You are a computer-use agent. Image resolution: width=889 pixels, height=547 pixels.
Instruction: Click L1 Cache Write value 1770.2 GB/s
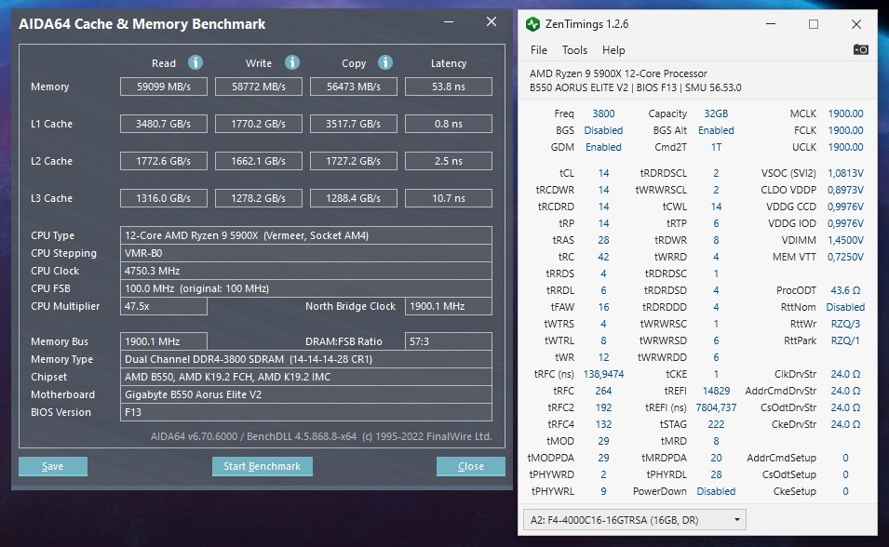click(259, 124)
